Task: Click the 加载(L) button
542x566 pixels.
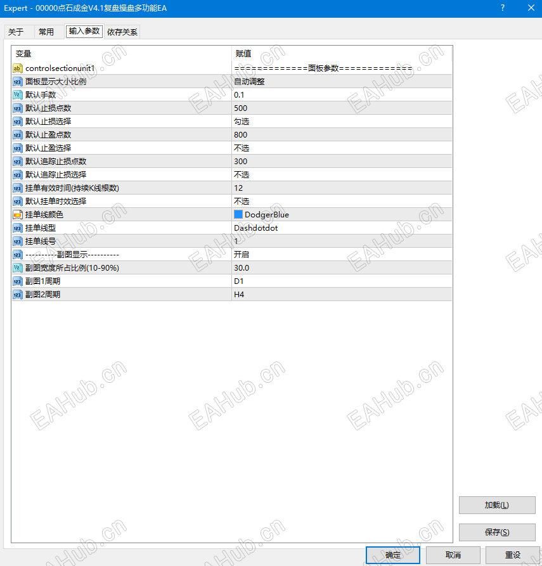Action: point(497,505)
